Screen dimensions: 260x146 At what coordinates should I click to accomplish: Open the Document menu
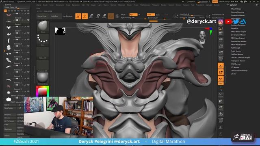coord(60,5)
